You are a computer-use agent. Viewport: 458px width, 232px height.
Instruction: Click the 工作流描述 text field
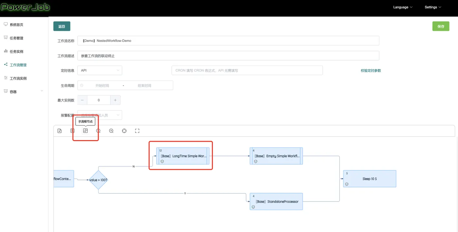(228, 56)
